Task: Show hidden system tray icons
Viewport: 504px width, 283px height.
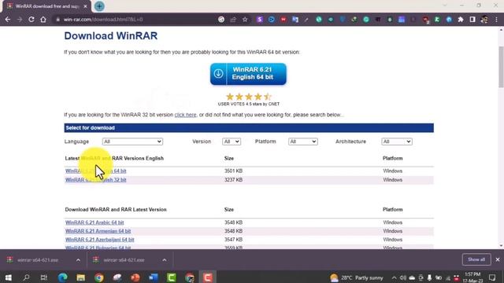Action: pos(394,277)
